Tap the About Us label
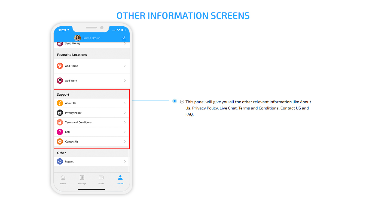366x204 pixels. pyautogui.click(x=71, y=103)
